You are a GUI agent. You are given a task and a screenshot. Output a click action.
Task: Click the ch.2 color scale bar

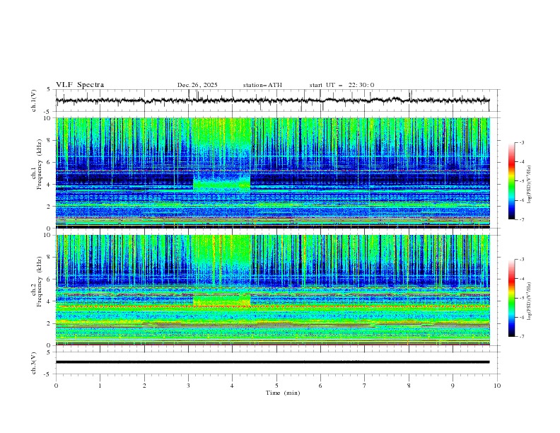(x=511, y=298)
